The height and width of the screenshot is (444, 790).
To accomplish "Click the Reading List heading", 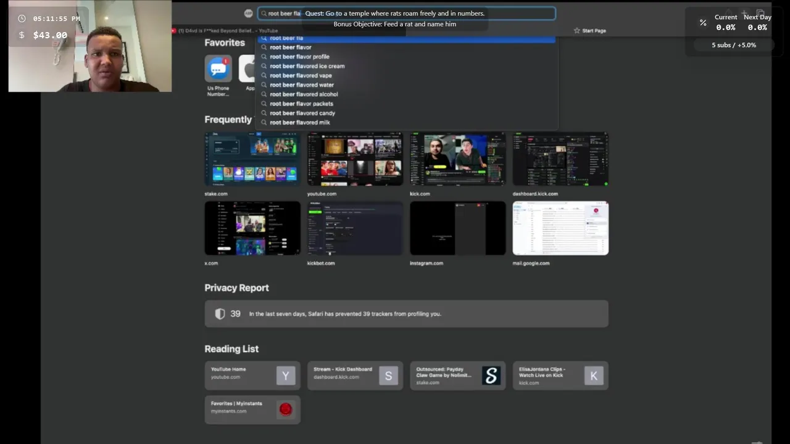I will point(231,349).
